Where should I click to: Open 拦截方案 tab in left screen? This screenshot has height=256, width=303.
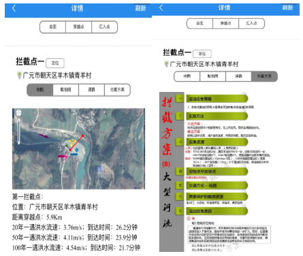pyautogui.click(x=117, y=90)
